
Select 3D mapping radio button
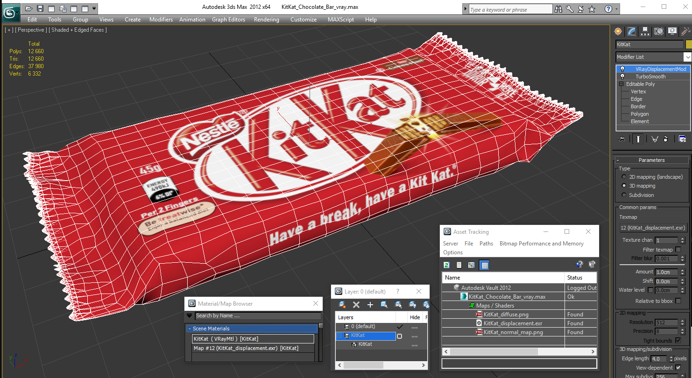click(624, 186)
